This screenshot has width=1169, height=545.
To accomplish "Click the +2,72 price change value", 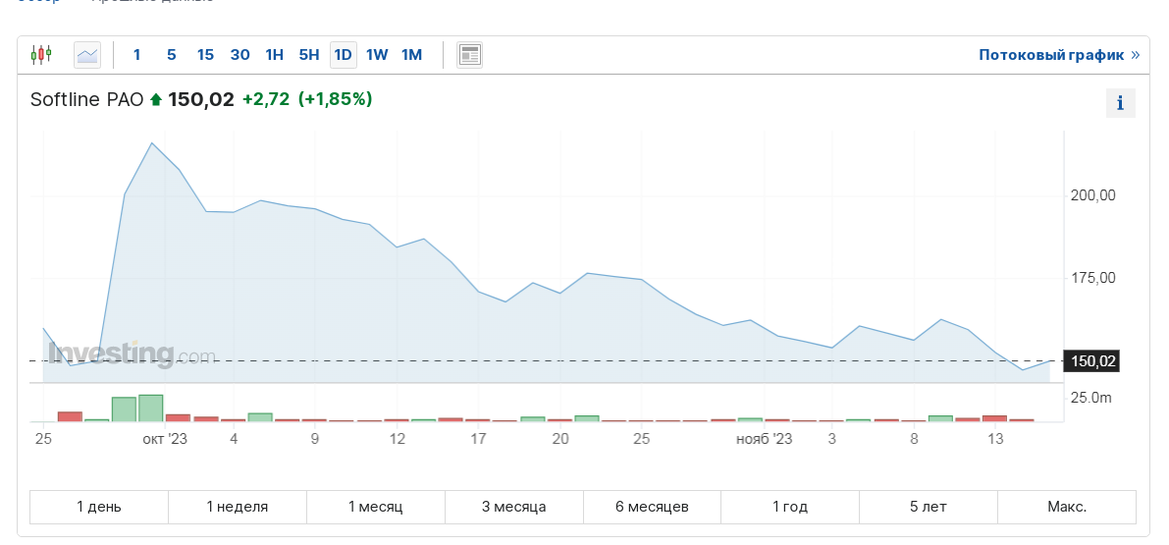I will point(265,99).
